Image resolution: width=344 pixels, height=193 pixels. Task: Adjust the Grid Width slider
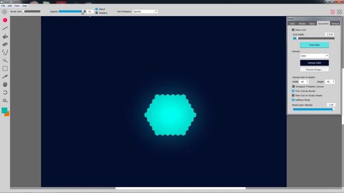(x=313, y=39)
